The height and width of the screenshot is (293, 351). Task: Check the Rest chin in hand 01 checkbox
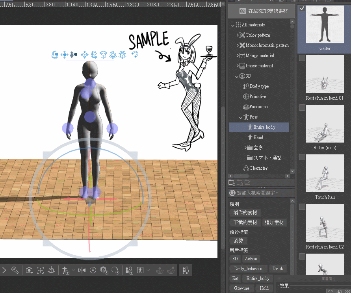click(302, 58)
